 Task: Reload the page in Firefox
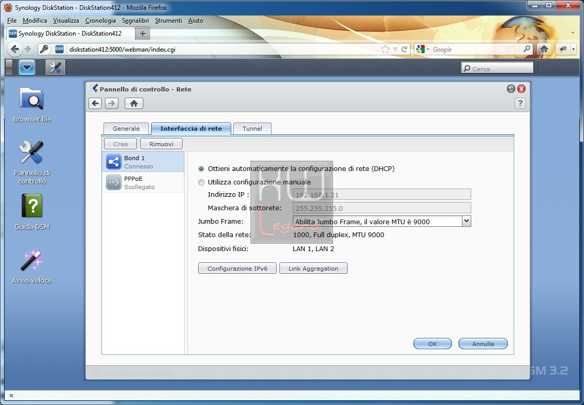tap(404, 49)
